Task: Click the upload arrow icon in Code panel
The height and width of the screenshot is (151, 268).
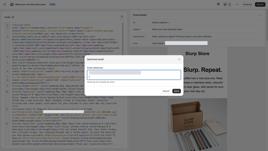Action: click(x=122, y=17)
